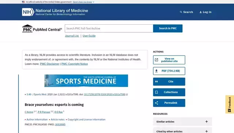The width and height of the screenshot is (234, 133).
Task: Click the View on publisher site button
Action: coord(169,60)
